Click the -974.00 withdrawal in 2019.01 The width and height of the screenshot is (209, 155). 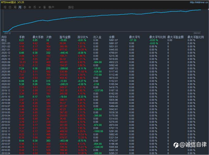pos(97,125)
